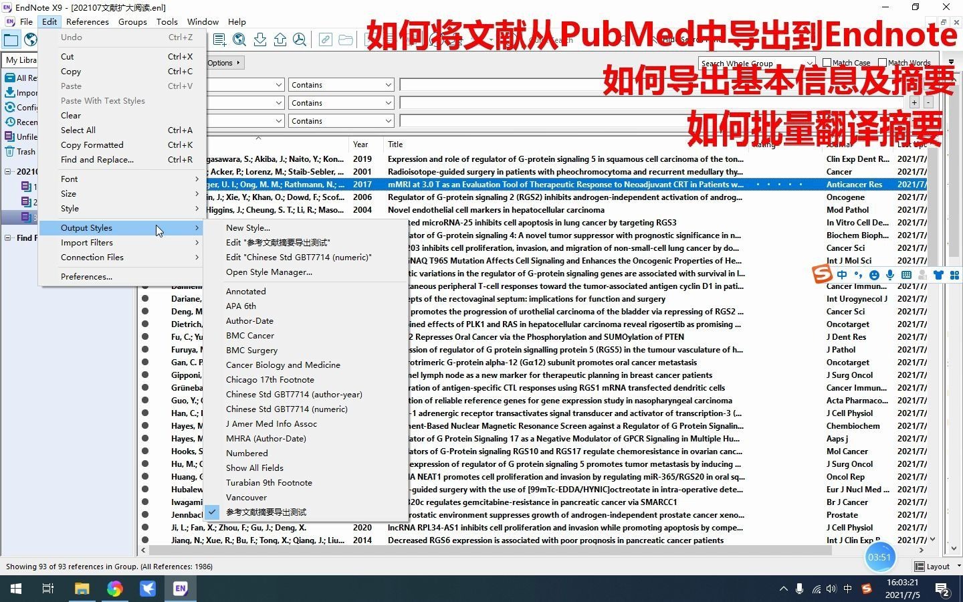
Task: Choose Find and Replace from Edit menu
Action: (122, 159)
